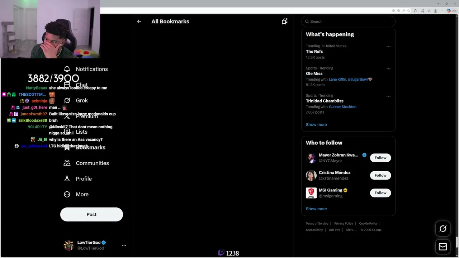Image resolution: width=459 pixels, height=258 pixels.
Task: Open #SugarBowl hashtag link
Action: pos(358,79)
